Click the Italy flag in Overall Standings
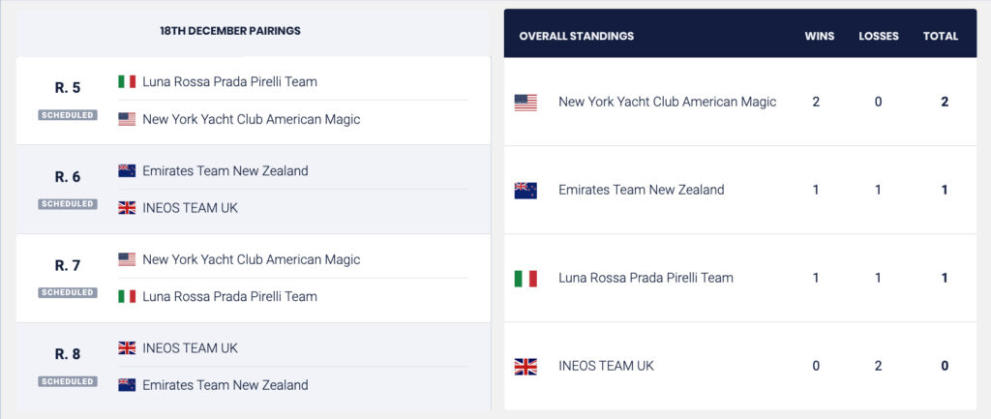 pyautogui.click(x=526, y=279)
